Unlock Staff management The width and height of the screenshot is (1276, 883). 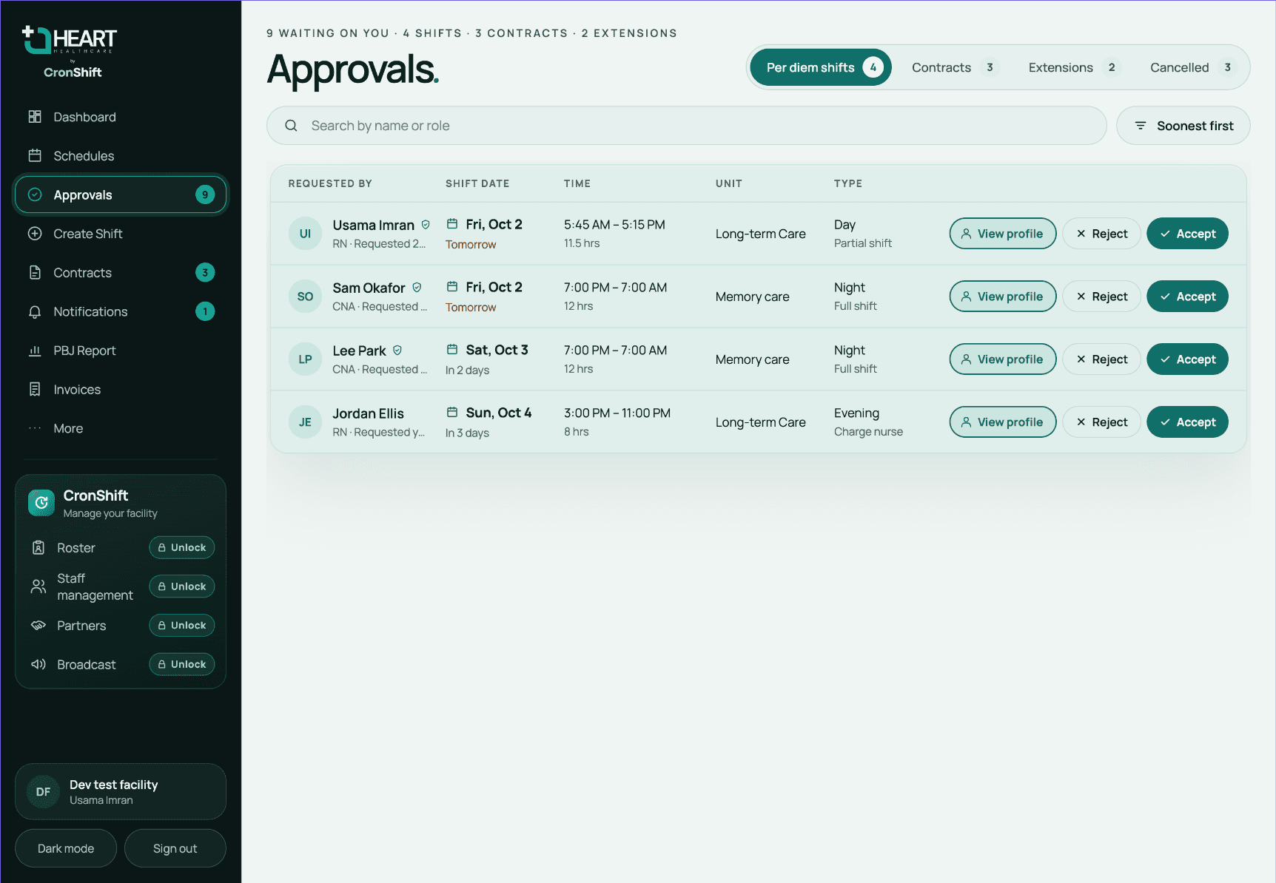click(x=182, y=586)
